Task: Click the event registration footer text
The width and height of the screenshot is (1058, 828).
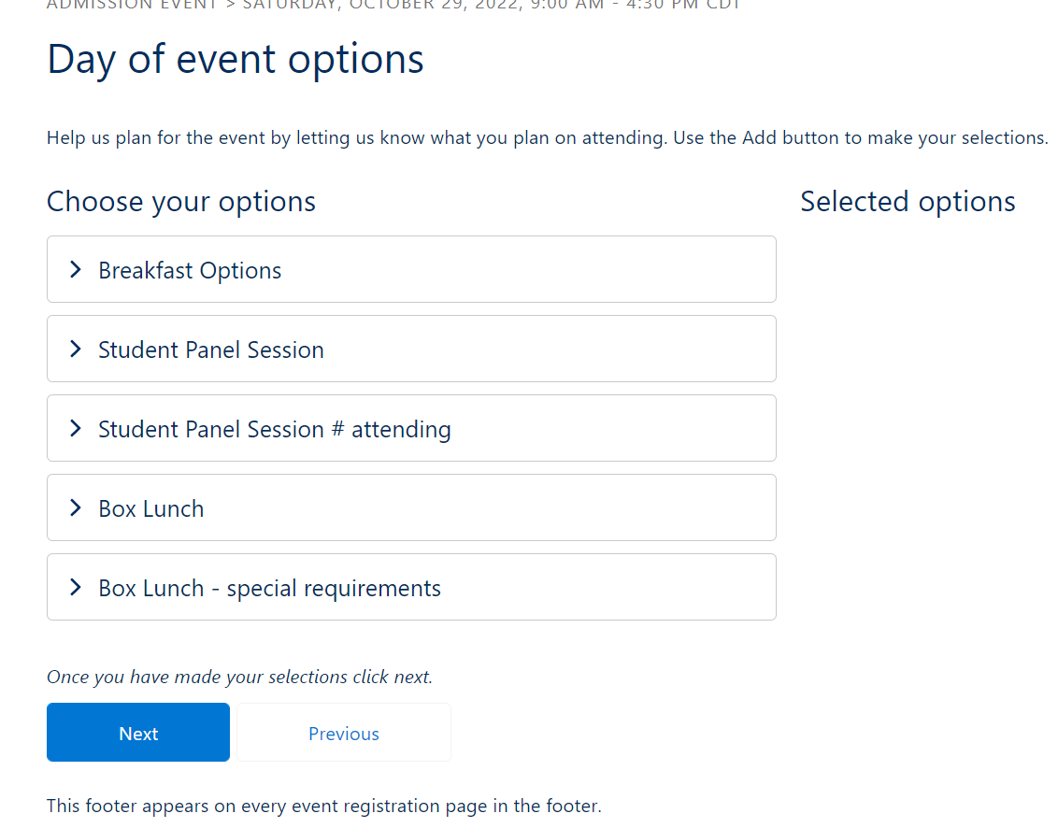Action: tap(323, 806)
